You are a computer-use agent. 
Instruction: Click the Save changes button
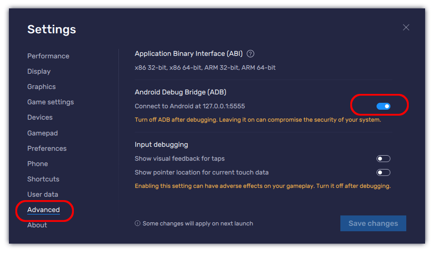(373, 223)
